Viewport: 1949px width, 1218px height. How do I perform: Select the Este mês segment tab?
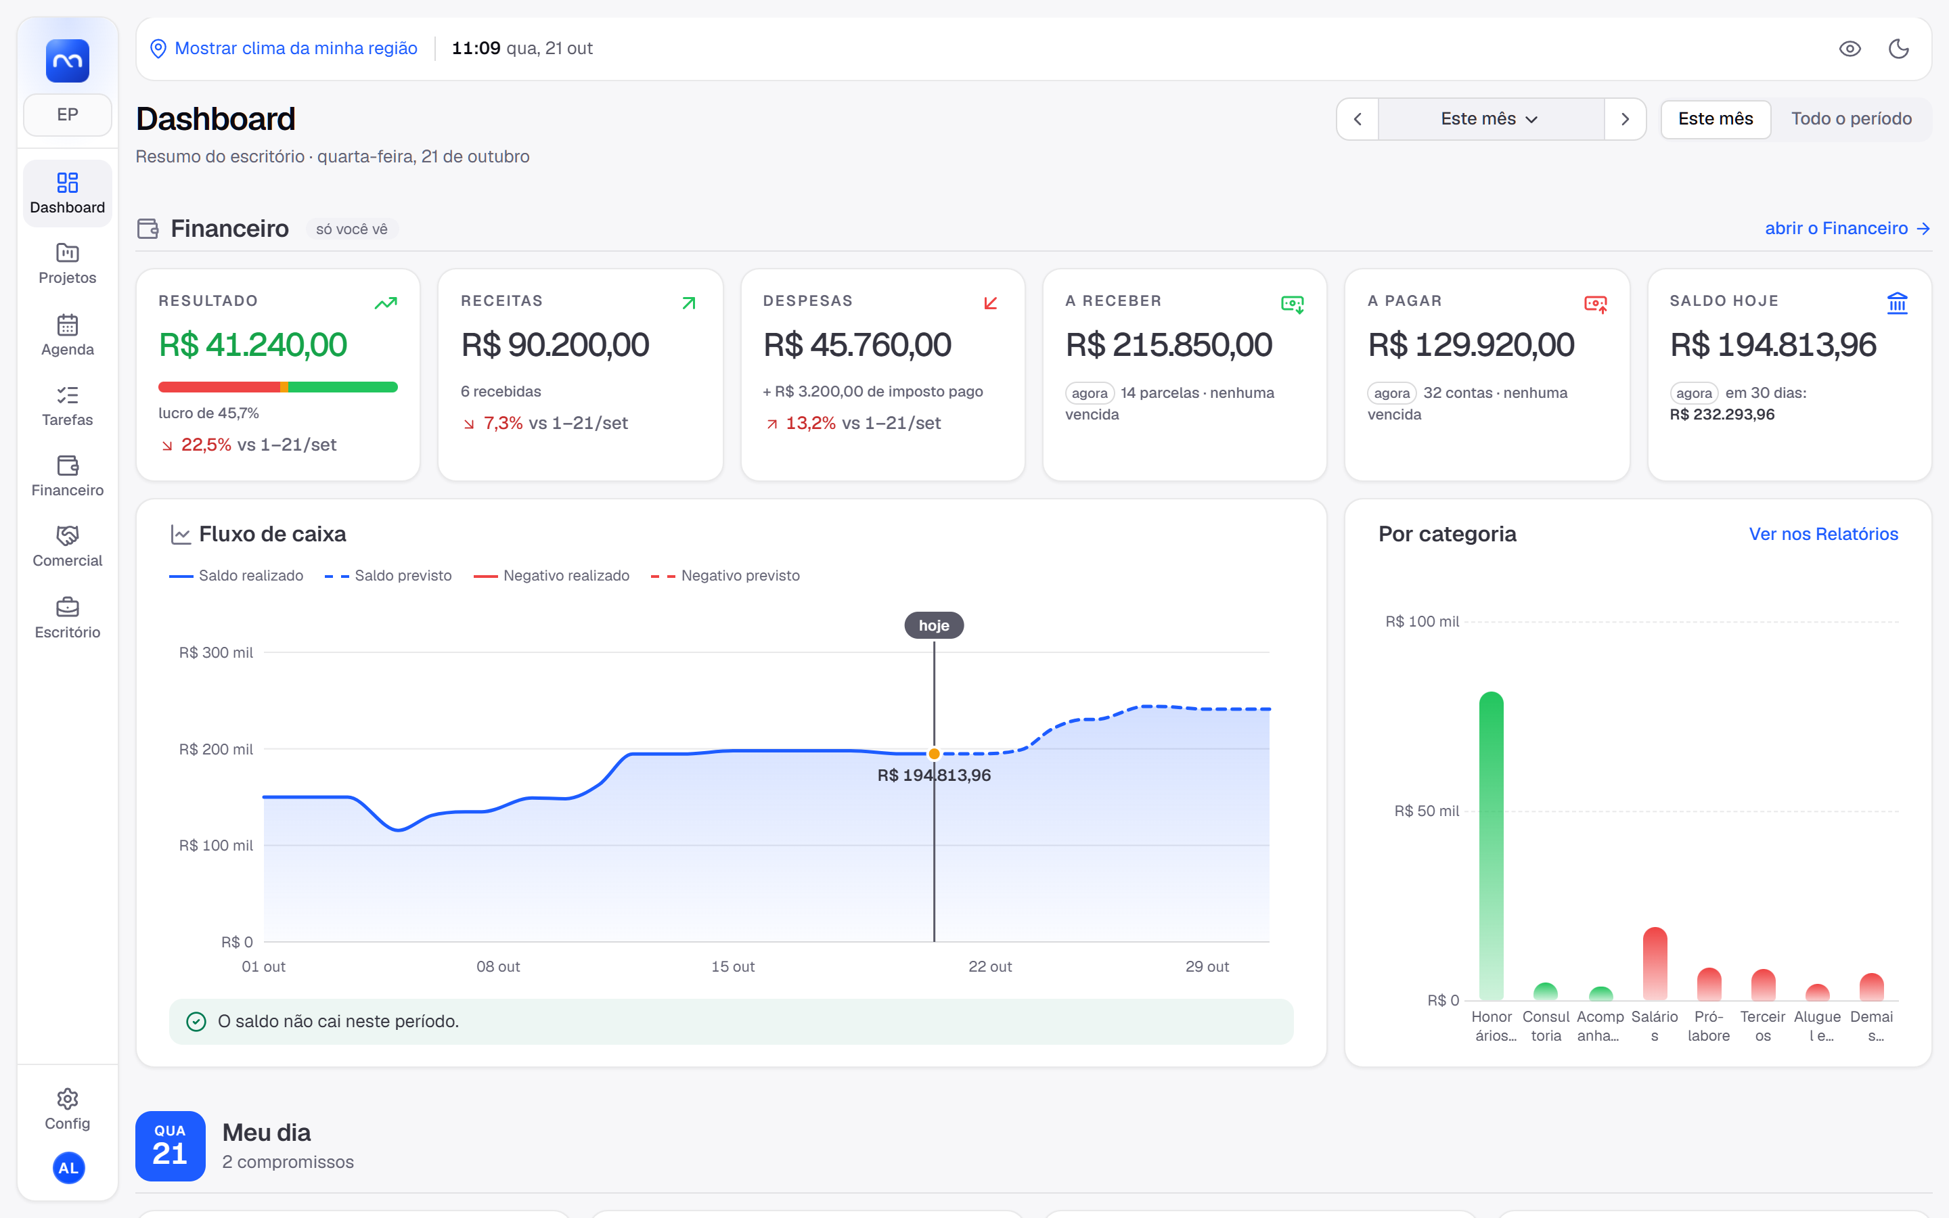1716,119
